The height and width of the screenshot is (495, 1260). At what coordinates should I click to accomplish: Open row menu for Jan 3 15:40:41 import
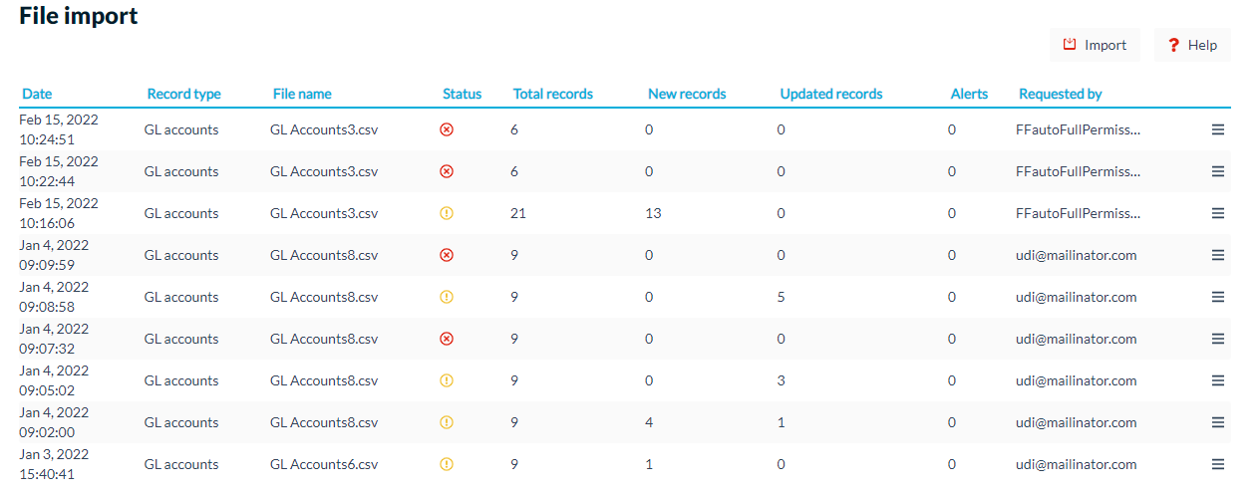pos(1217,464)
